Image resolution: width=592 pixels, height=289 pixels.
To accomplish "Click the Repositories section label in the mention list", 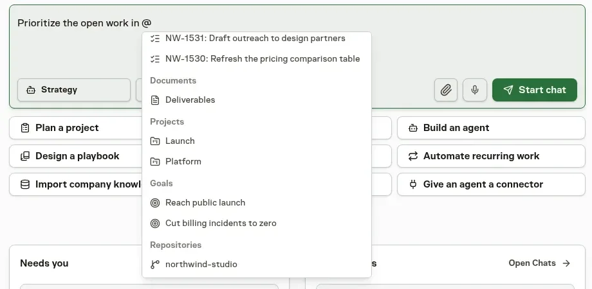I will click(x=176, y=245).
